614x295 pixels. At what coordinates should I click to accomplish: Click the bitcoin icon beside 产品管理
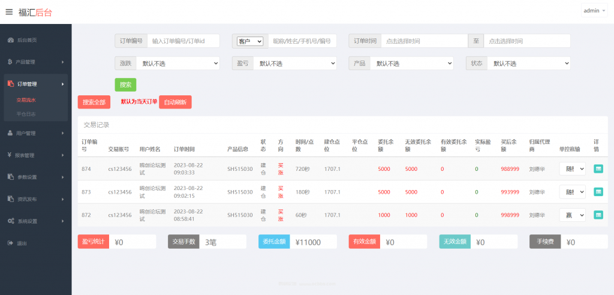(x=10, y=62)
